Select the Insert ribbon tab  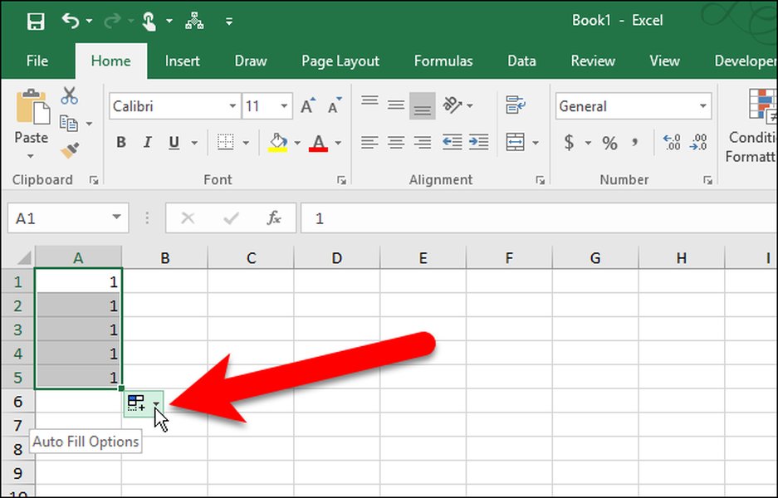pos(182,61)
